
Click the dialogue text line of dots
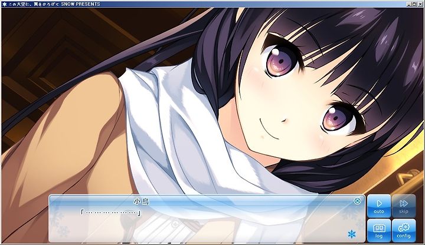110,213
